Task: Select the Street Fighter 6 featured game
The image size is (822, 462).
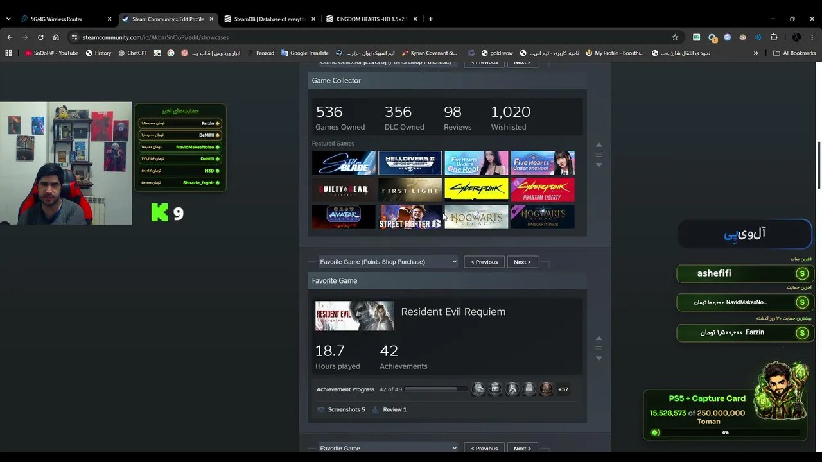Action: pyautogui.click(x=410, y=217)
